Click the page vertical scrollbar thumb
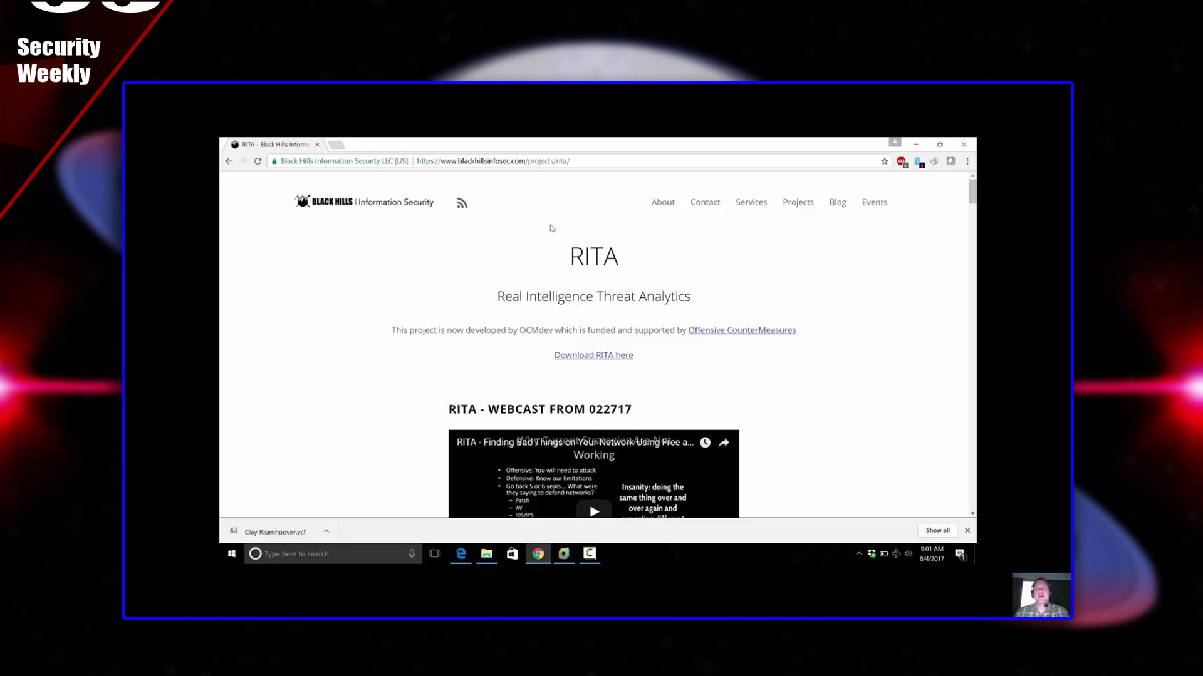This screenshot has width=1203, height=676. [x=972, y=192]
